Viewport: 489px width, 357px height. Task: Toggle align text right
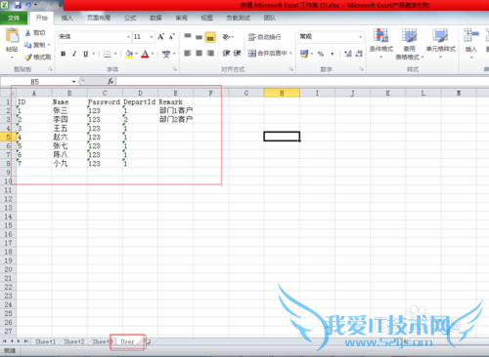click(x=210, y=53)
